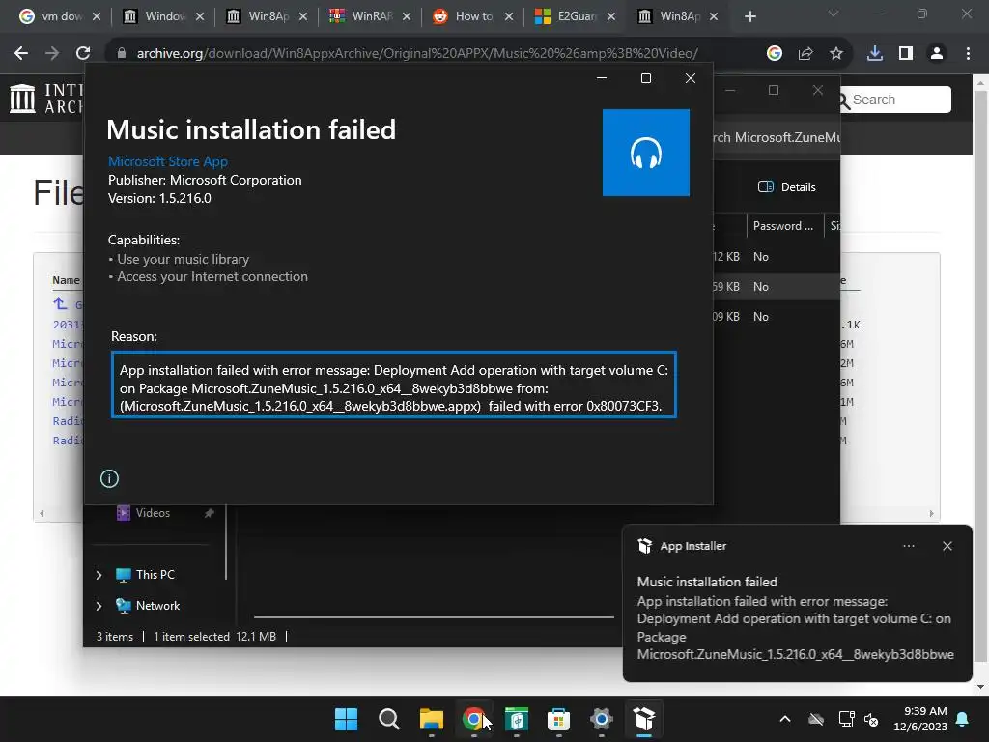This screenshot has height=742, width=989.
Task: Click the page scrollbar down arrow
Action: (981, 687)
